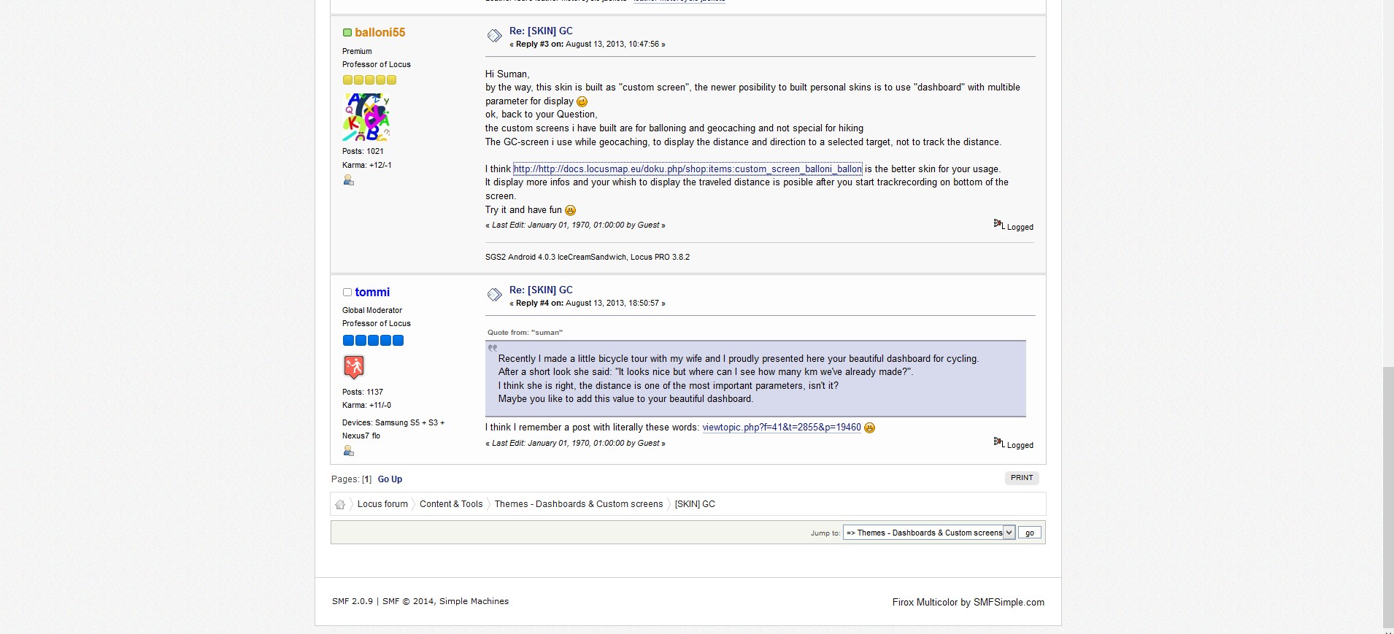Click tommi's view profile icon
Viewport: 1394px width, 634px height.
tap(348, 451)
